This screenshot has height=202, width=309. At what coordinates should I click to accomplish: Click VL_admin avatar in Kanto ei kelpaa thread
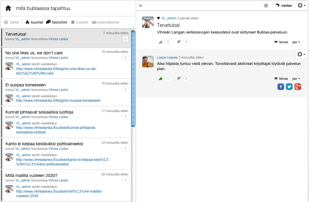pos(9,157)
